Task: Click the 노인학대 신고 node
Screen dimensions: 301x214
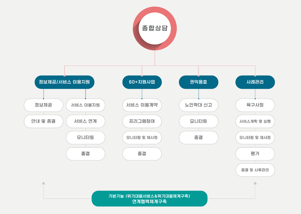Action: (x=199, y=105)
